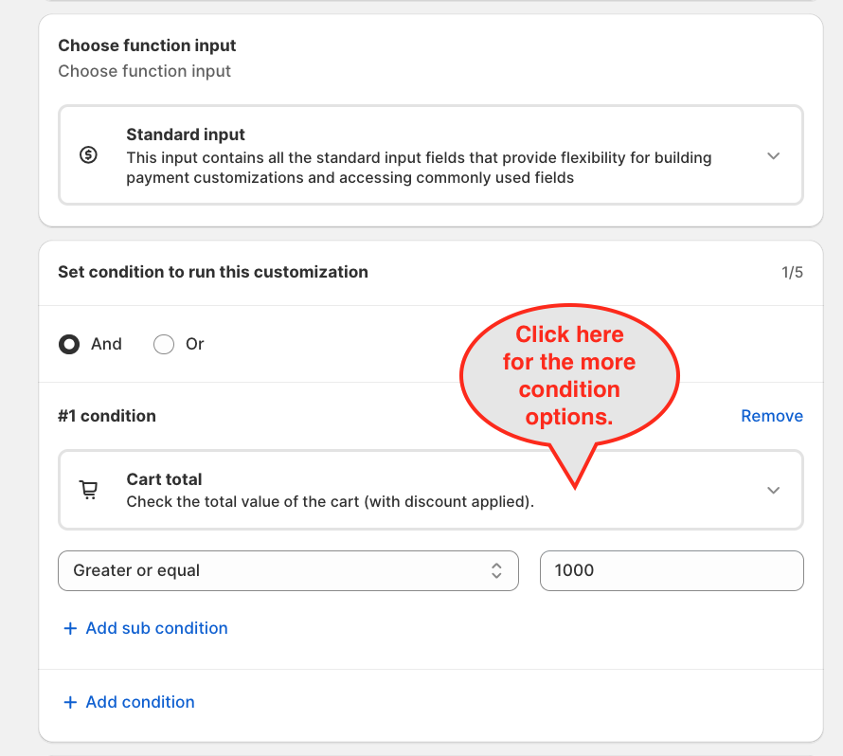Click the Add sub condition link text
843x756 pixels.
tap(156, 628)
